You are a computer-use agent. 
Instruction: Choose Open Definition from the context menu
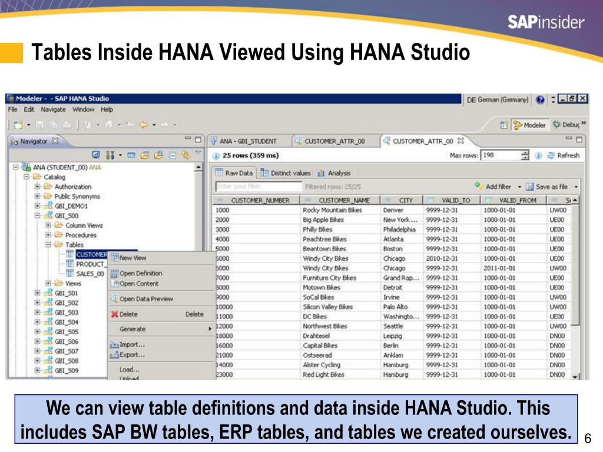point(161,273)
